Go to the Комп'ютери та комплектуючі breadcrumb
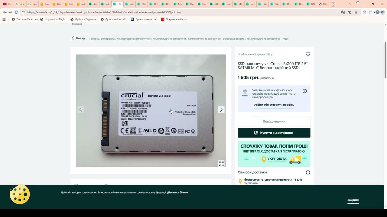The width and height of the screenshot is (387, 217). (134, 39)
